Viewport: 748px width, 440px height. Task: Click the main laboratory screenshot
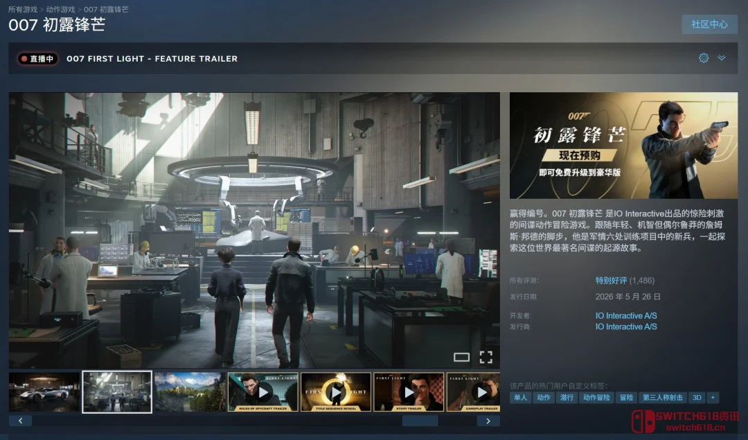254,230
